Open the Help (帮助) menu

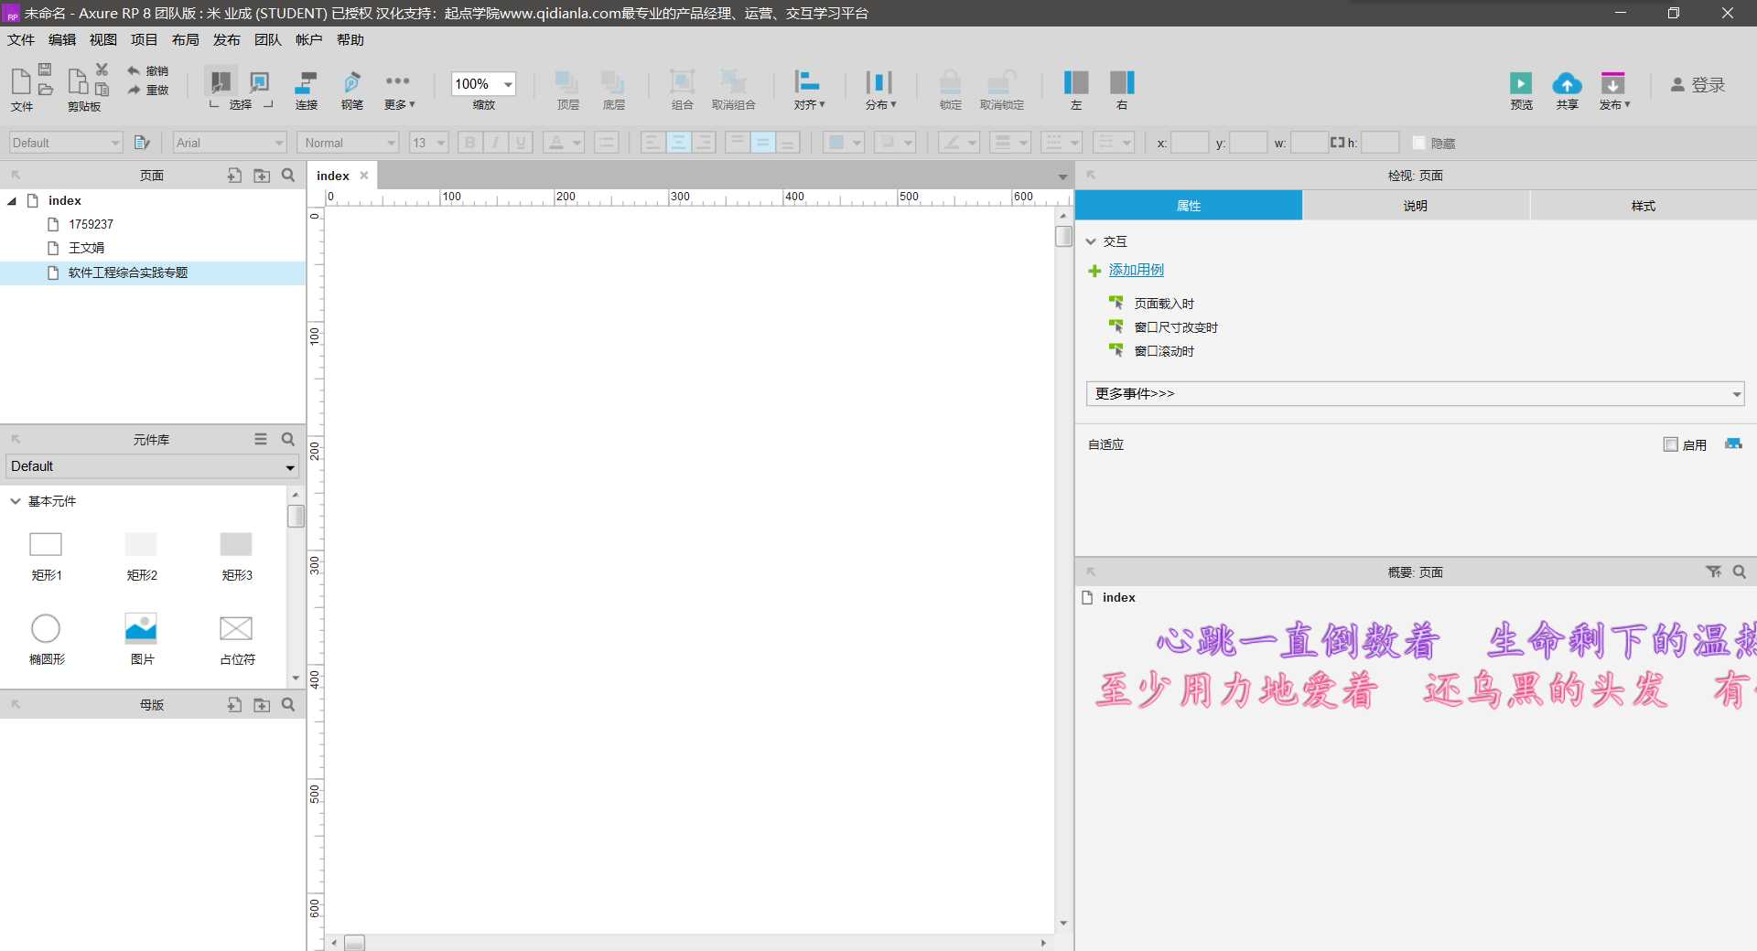[x=350, y=40]
